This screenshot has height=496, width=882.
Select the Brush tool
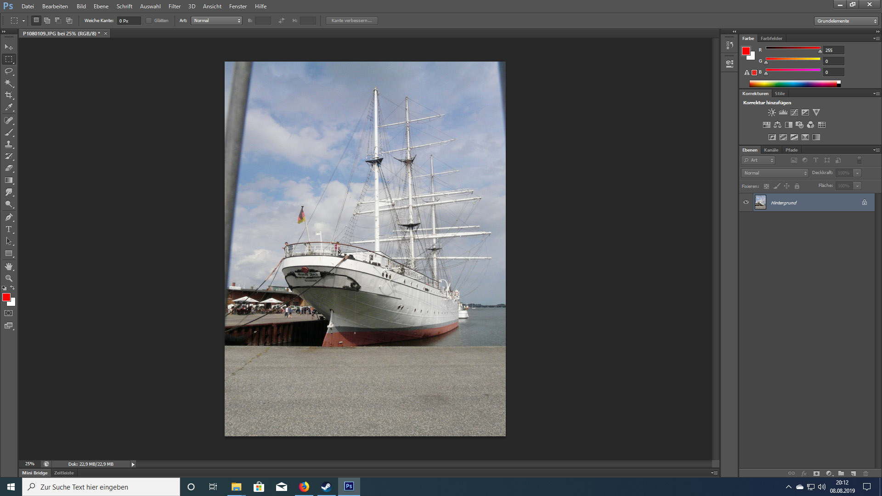[x=9, y=132]
